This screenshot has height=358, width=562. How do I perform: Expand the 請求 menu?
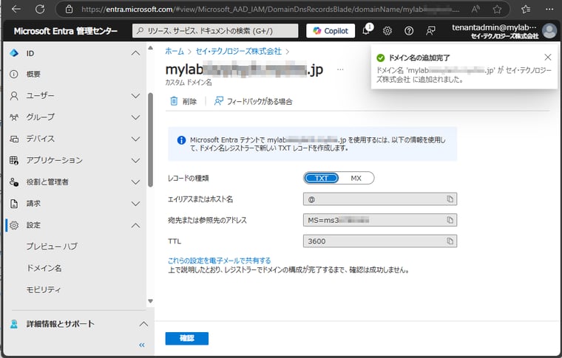pos(135,204)
